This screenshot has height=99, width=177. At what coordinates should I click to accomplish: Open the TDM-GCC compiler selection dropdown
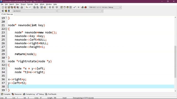point(105,7)
